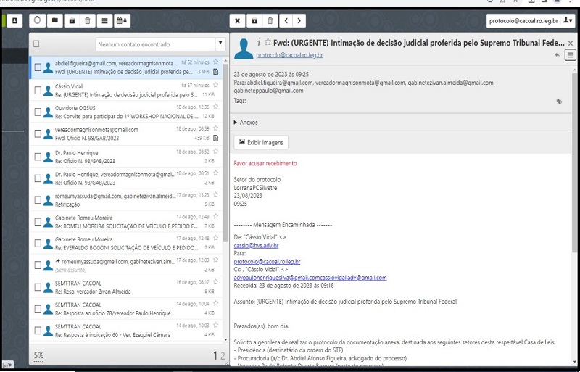Open the list more-options menu icon

click(x=104, y=21)
